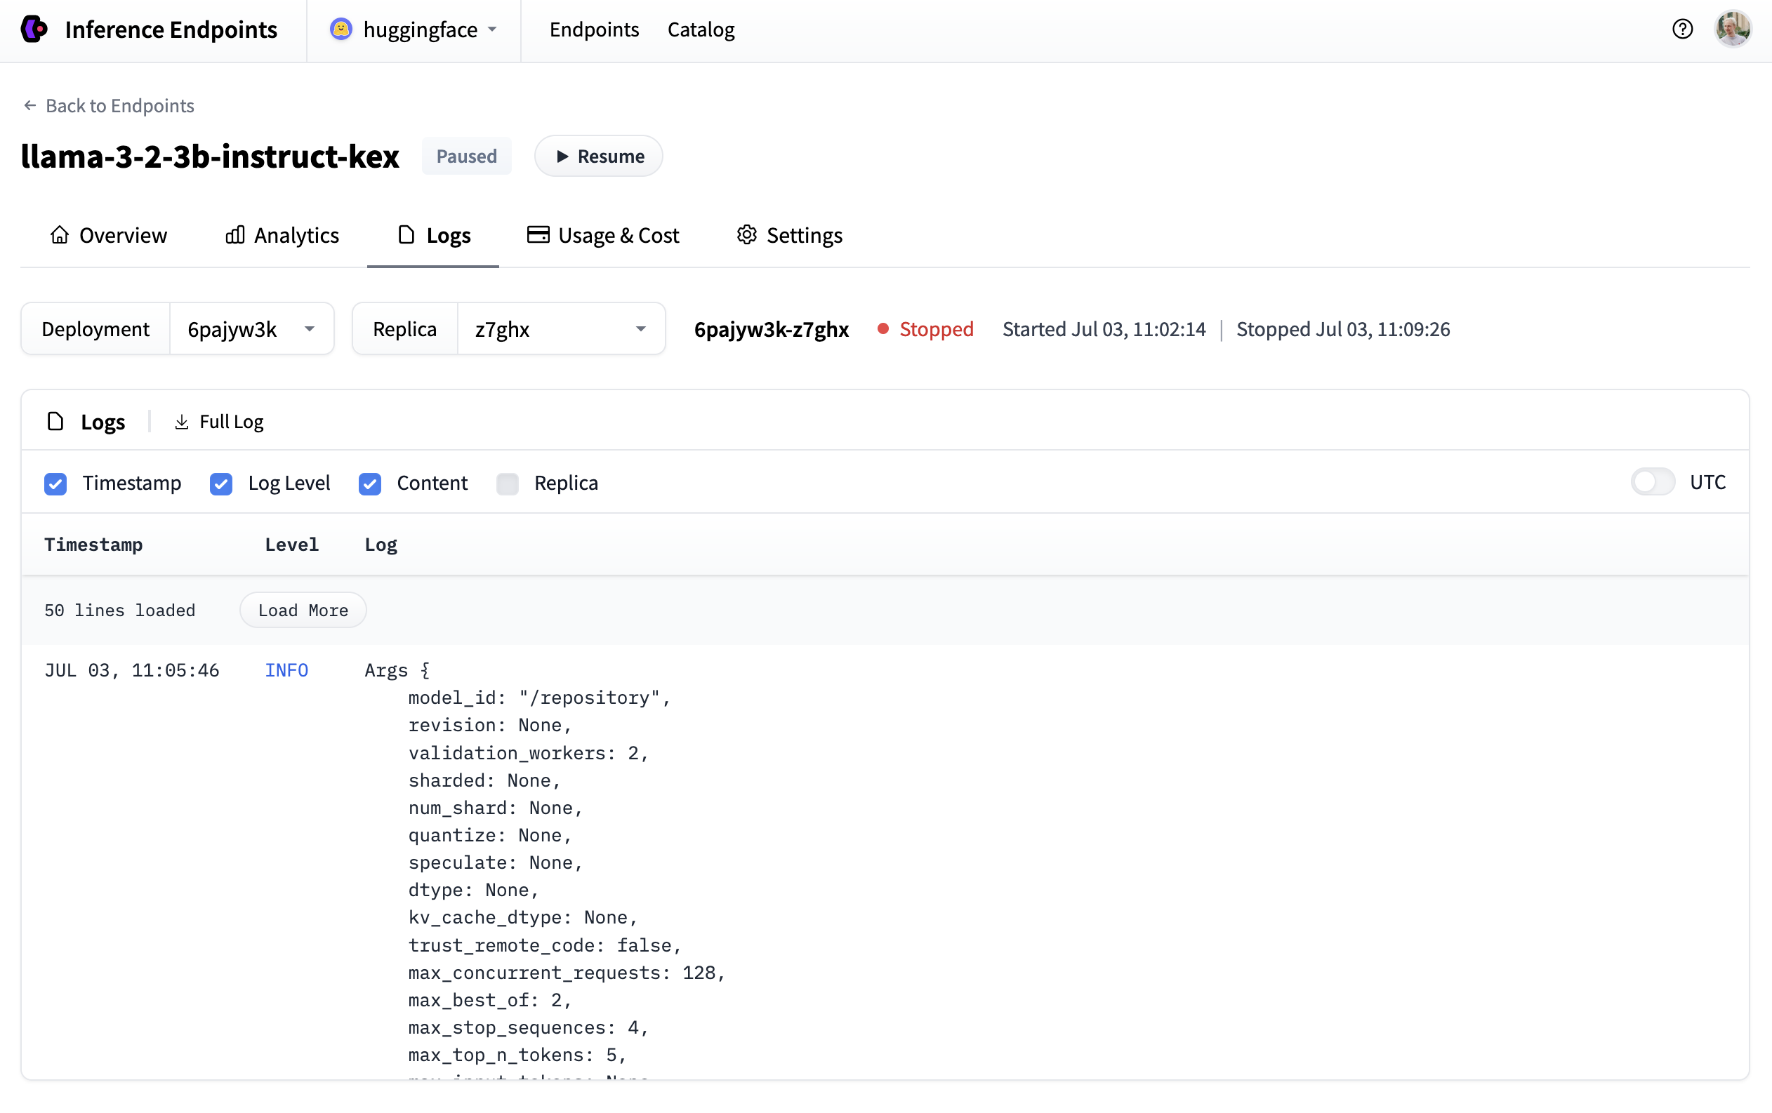Click the Full Log download icon
Image resolution: width=1772 pixels, height=1113 pixels.
(x=181, y=422)
